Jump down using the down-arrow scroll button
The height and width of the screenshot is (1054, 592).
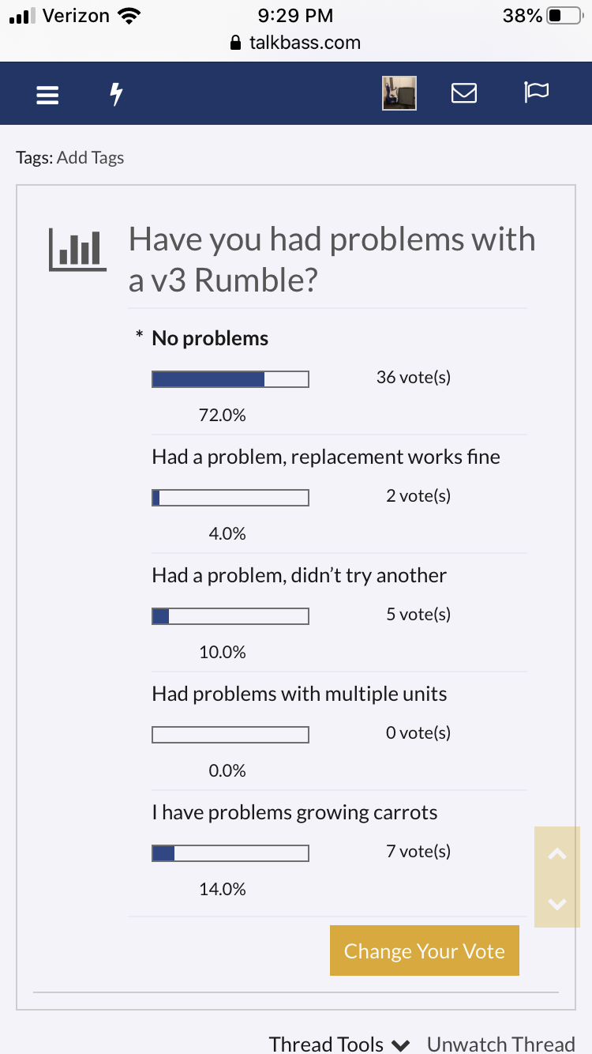click(557, 904)
